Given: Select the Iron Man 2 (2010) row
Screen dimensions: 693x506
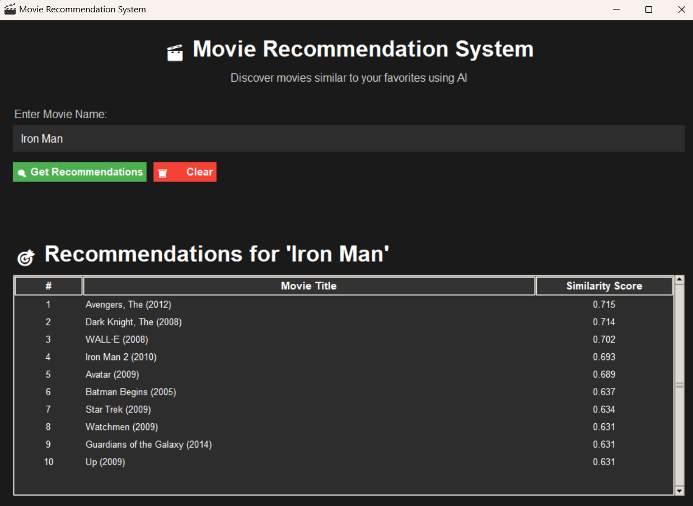Looking at the screenshot, I should tap(344, 357).
